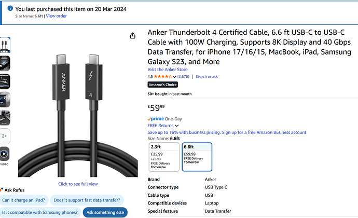Expand the FREE Returns dropdown chevron
The image size is (358, 218).
coord(177,126)
